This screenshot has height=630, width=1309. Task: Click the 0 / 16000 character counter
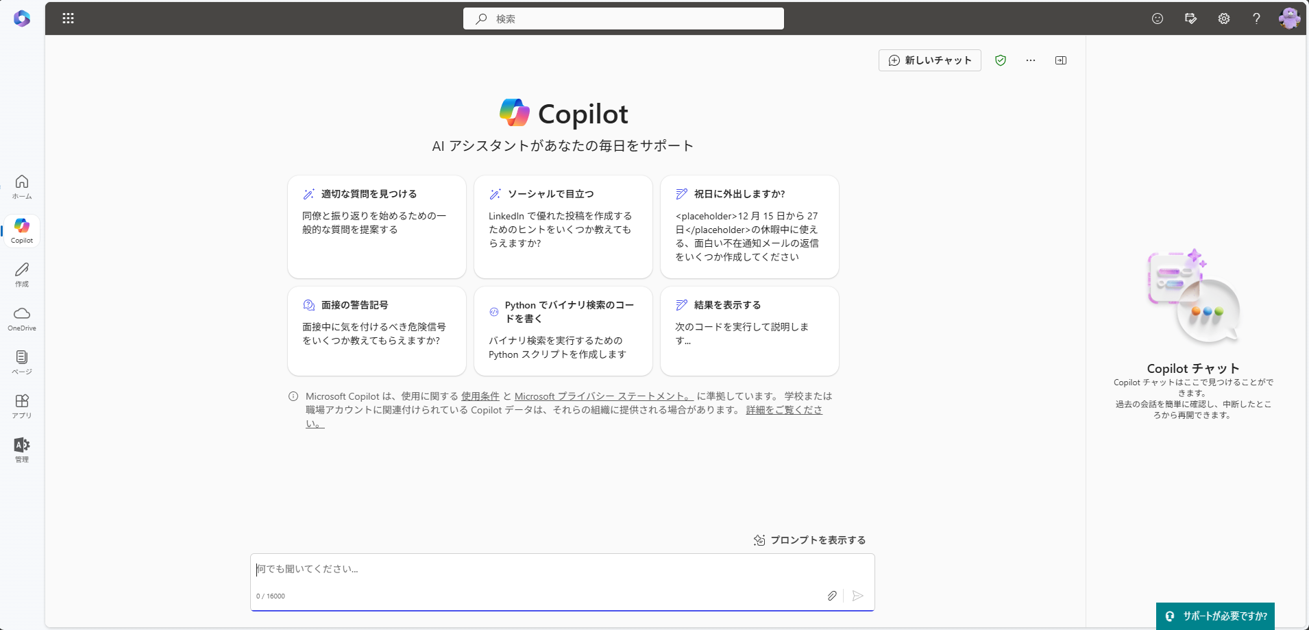coord(271,596)
